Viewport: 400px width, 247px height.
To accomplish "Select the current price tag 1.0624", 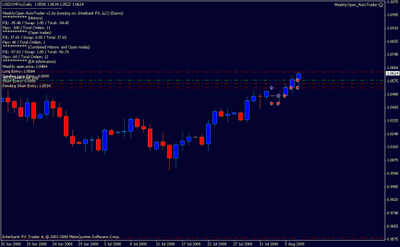I will [x=392, y=73].
